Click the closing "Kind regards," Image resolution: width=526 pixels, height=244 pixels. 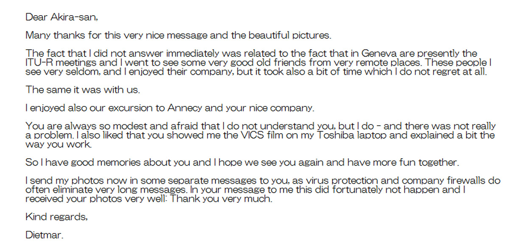tap(57, 217)
